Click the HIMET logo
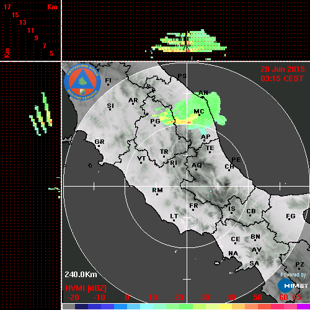The image size is (310, 310). click(x=293, y=286)
